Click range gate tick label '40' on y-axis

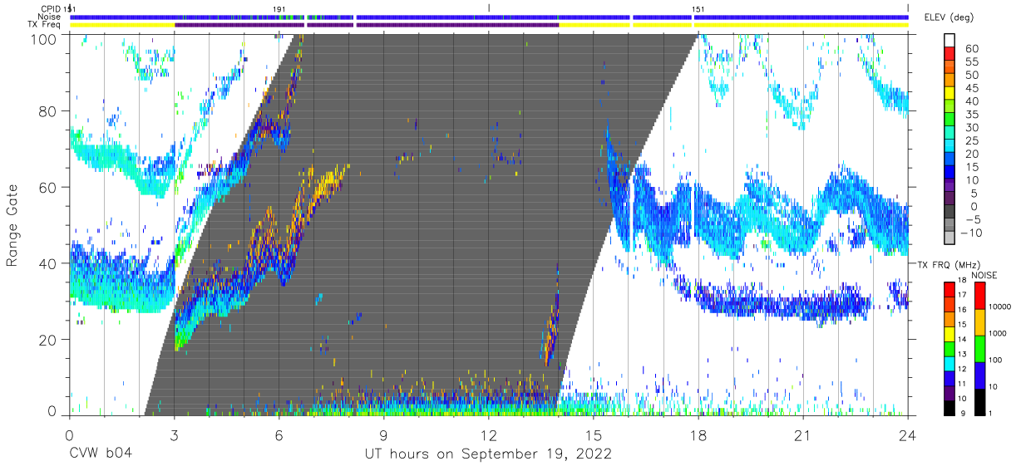pyautogui.click(x=48, y=263)
